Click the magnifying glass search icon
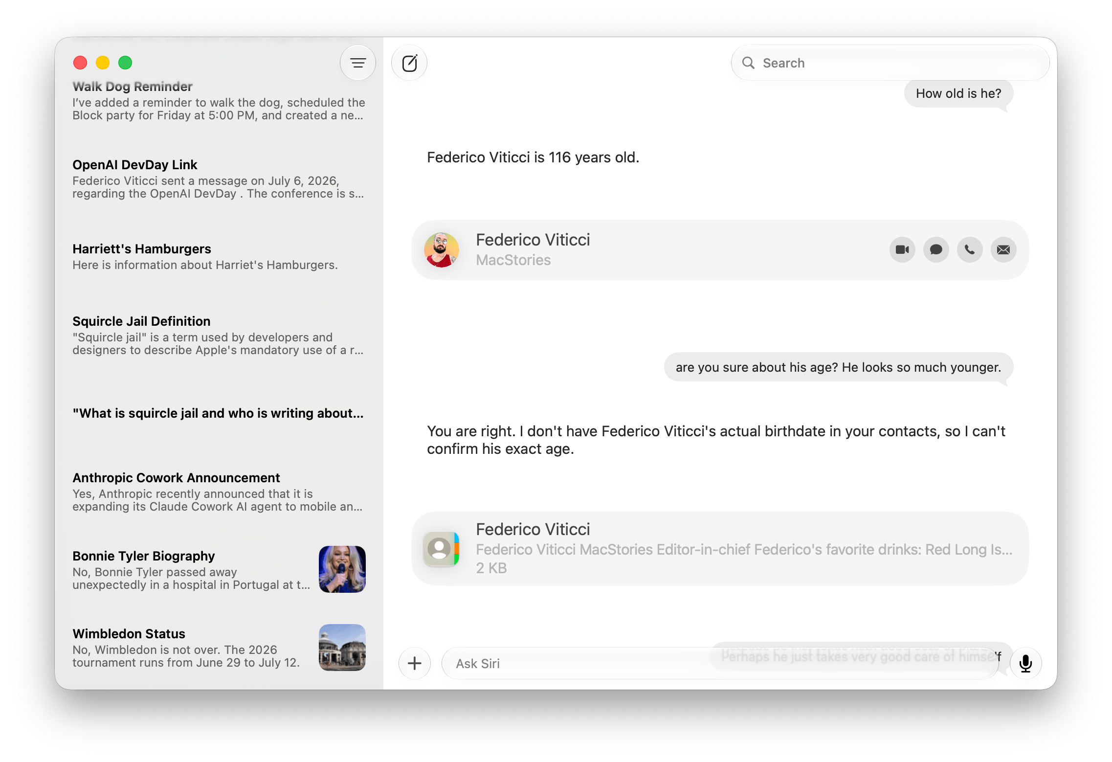 [x=748, y=63]
